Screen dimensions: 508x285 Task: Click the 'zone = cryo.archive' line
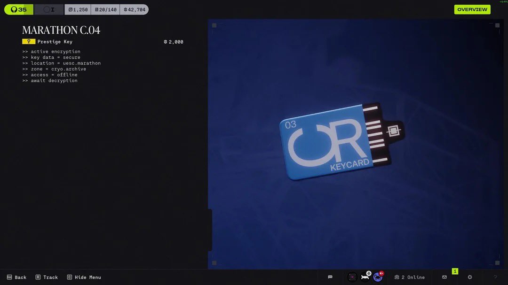tap(54, 69)
